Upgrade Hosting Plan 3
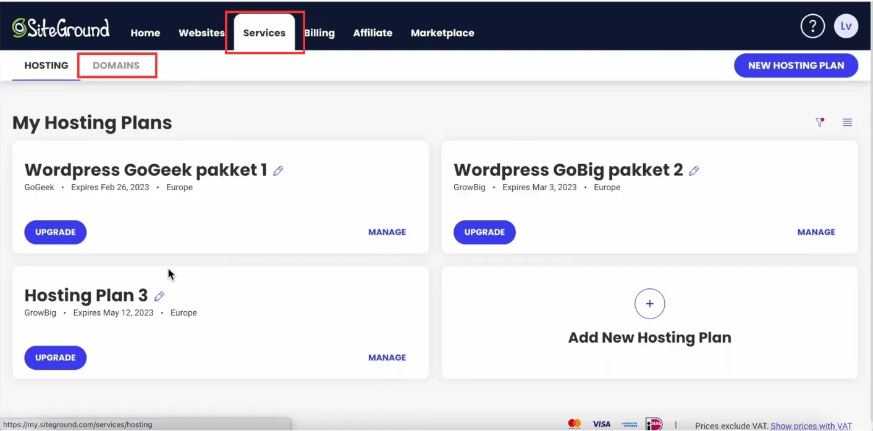The width and height of the screenshot is (873, 431). [x=56, y=358]
